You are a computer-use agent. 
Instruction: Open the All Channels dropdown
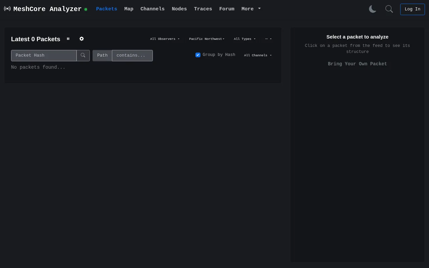(x=258, y=55)
